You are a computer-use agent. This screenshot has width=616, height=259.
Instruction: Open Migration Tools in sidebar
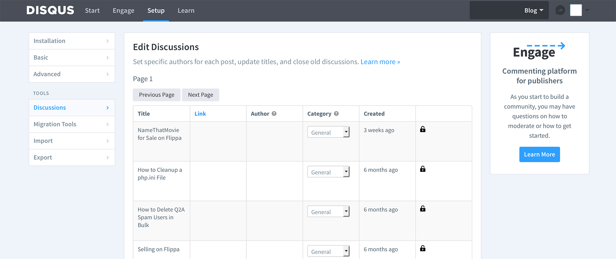click(72, 124)
